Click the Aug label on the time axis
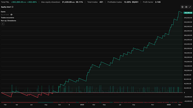This screenshot has width=193, height=108. [x=46, y=105]
